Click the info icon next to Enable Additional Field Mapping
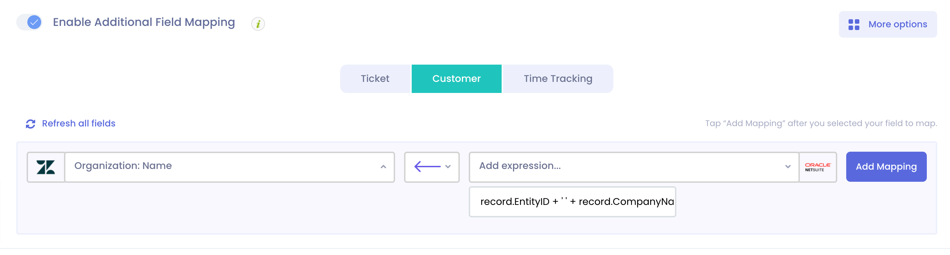Image resolution: width=950 pixels, height=255 pixels. point(258,23)
